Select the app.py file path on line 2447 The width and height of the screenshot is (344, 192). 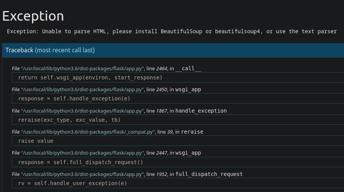83,153
